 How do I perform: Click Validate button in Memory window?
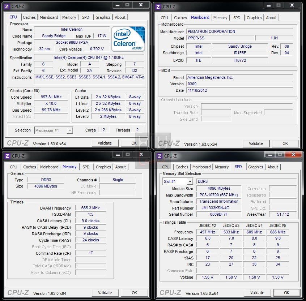tap(105, 293)
